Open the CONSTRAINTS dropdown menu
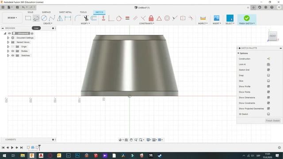This screenshot has height=159, width=283. 146,23
